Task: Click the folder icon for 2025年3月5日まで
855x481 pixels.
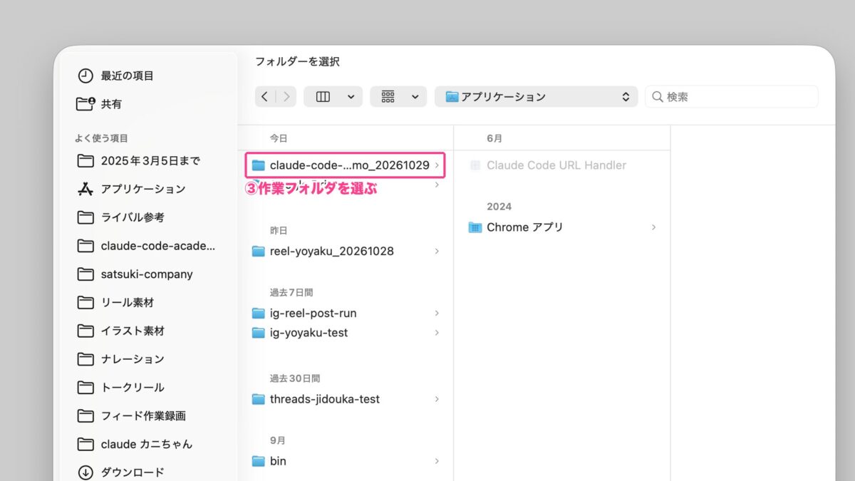Action: pyautogui.click(x=85, y=160)
